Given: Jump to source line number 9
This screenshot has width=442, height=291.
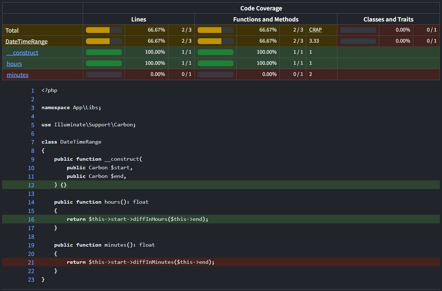Looking at the screenshot, I should click(33, 159).
